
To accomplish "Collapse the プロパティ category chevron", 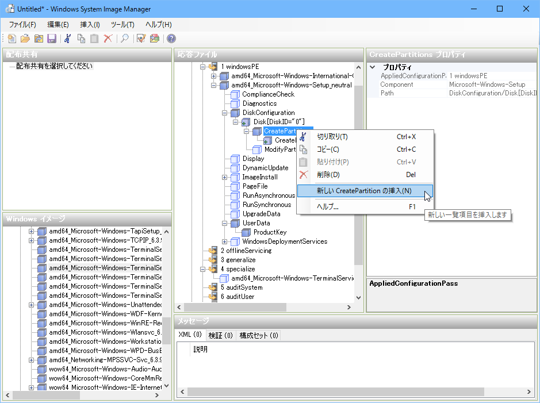I will tap(372, 67).
